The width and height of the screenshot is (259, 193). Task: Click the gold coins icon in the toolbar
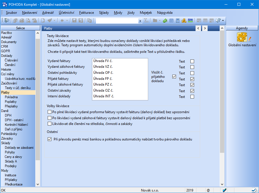click(x=184, y=21)
